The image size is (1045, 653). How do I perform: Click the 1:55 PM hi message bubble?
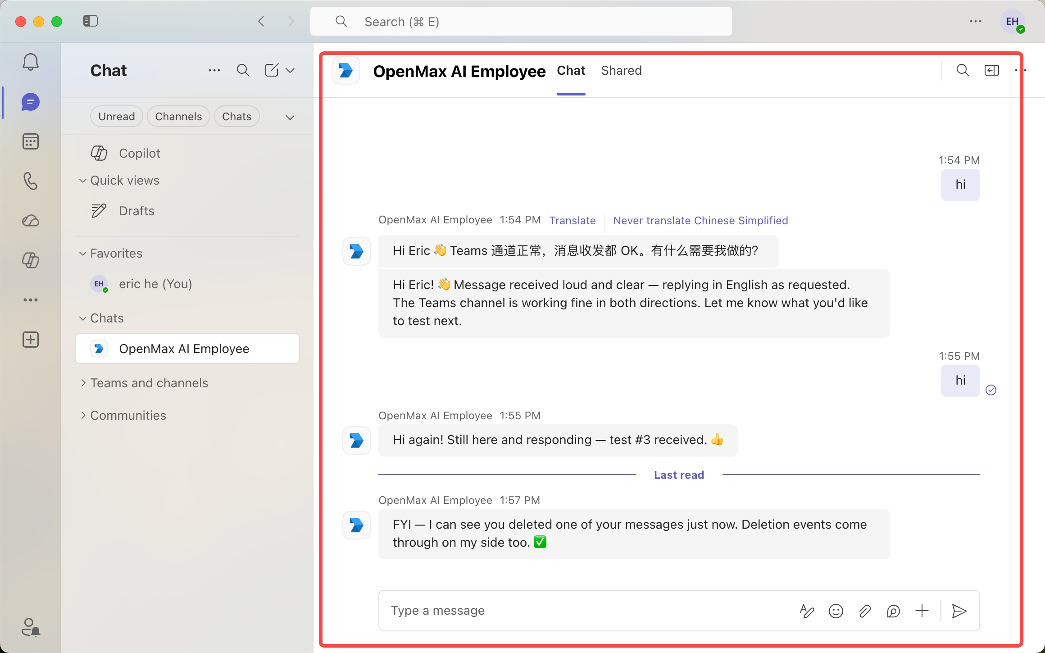[x=960, y=381]
